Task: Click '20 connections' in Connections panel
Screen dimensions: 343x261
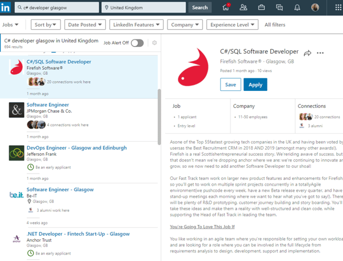Action: [x=327, y=117]
